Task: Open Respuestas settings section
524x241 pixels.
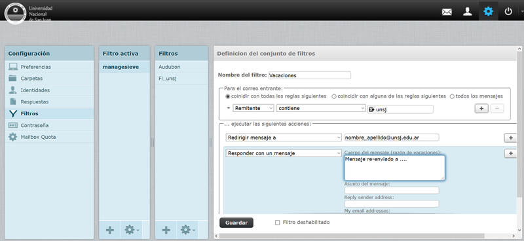Action: tap(49, 102)
